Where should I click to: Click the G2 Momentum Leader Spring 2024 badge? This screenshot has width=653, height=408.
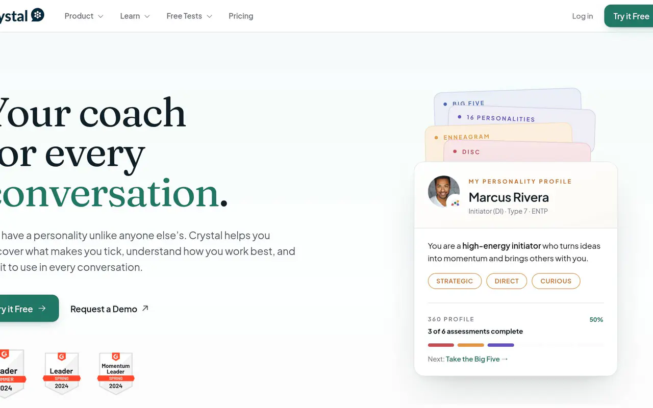pyautogui.click(x=116, y=373)
